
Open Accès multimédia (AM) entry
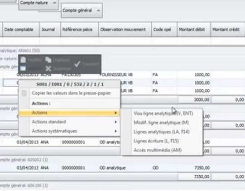pos(158,150)
